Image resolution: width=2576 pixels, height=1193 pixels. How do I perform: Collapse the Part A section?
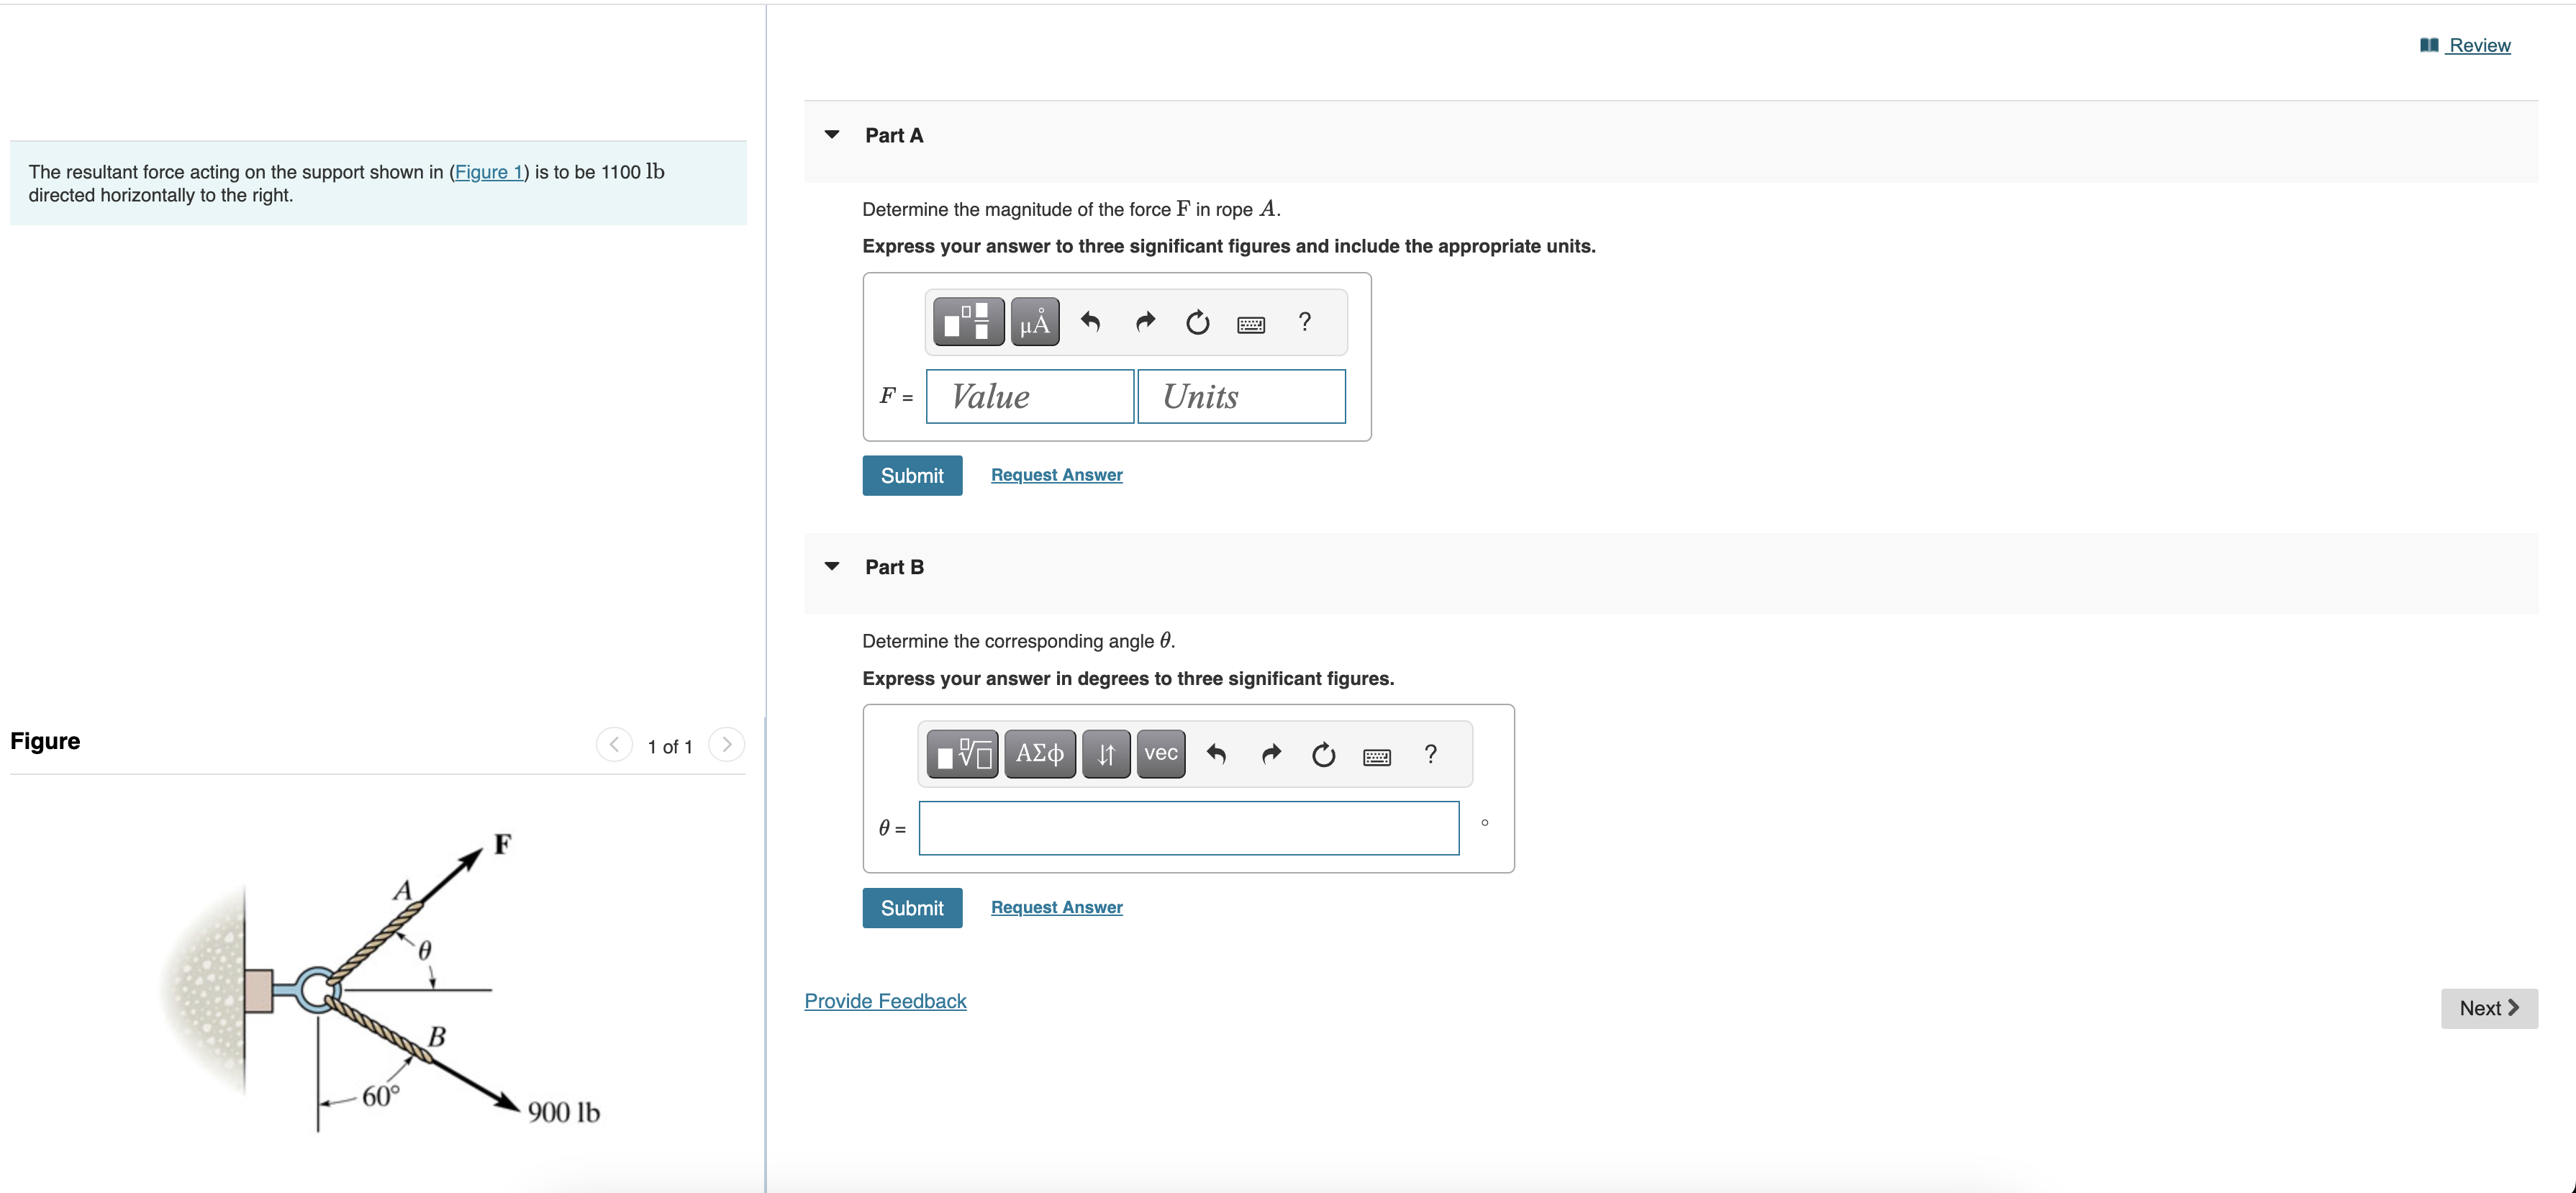[x=832, y=135]
